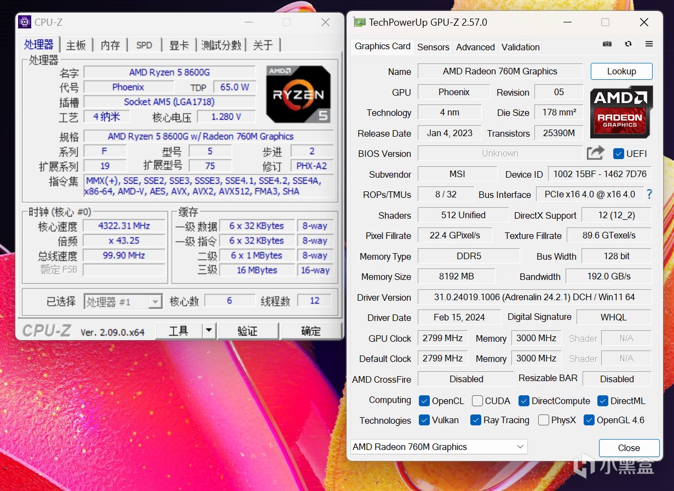This screenshot has width=674, height=491.
Task: Open the 关于 tab in CPU-Z
Action: click(263, 45)
